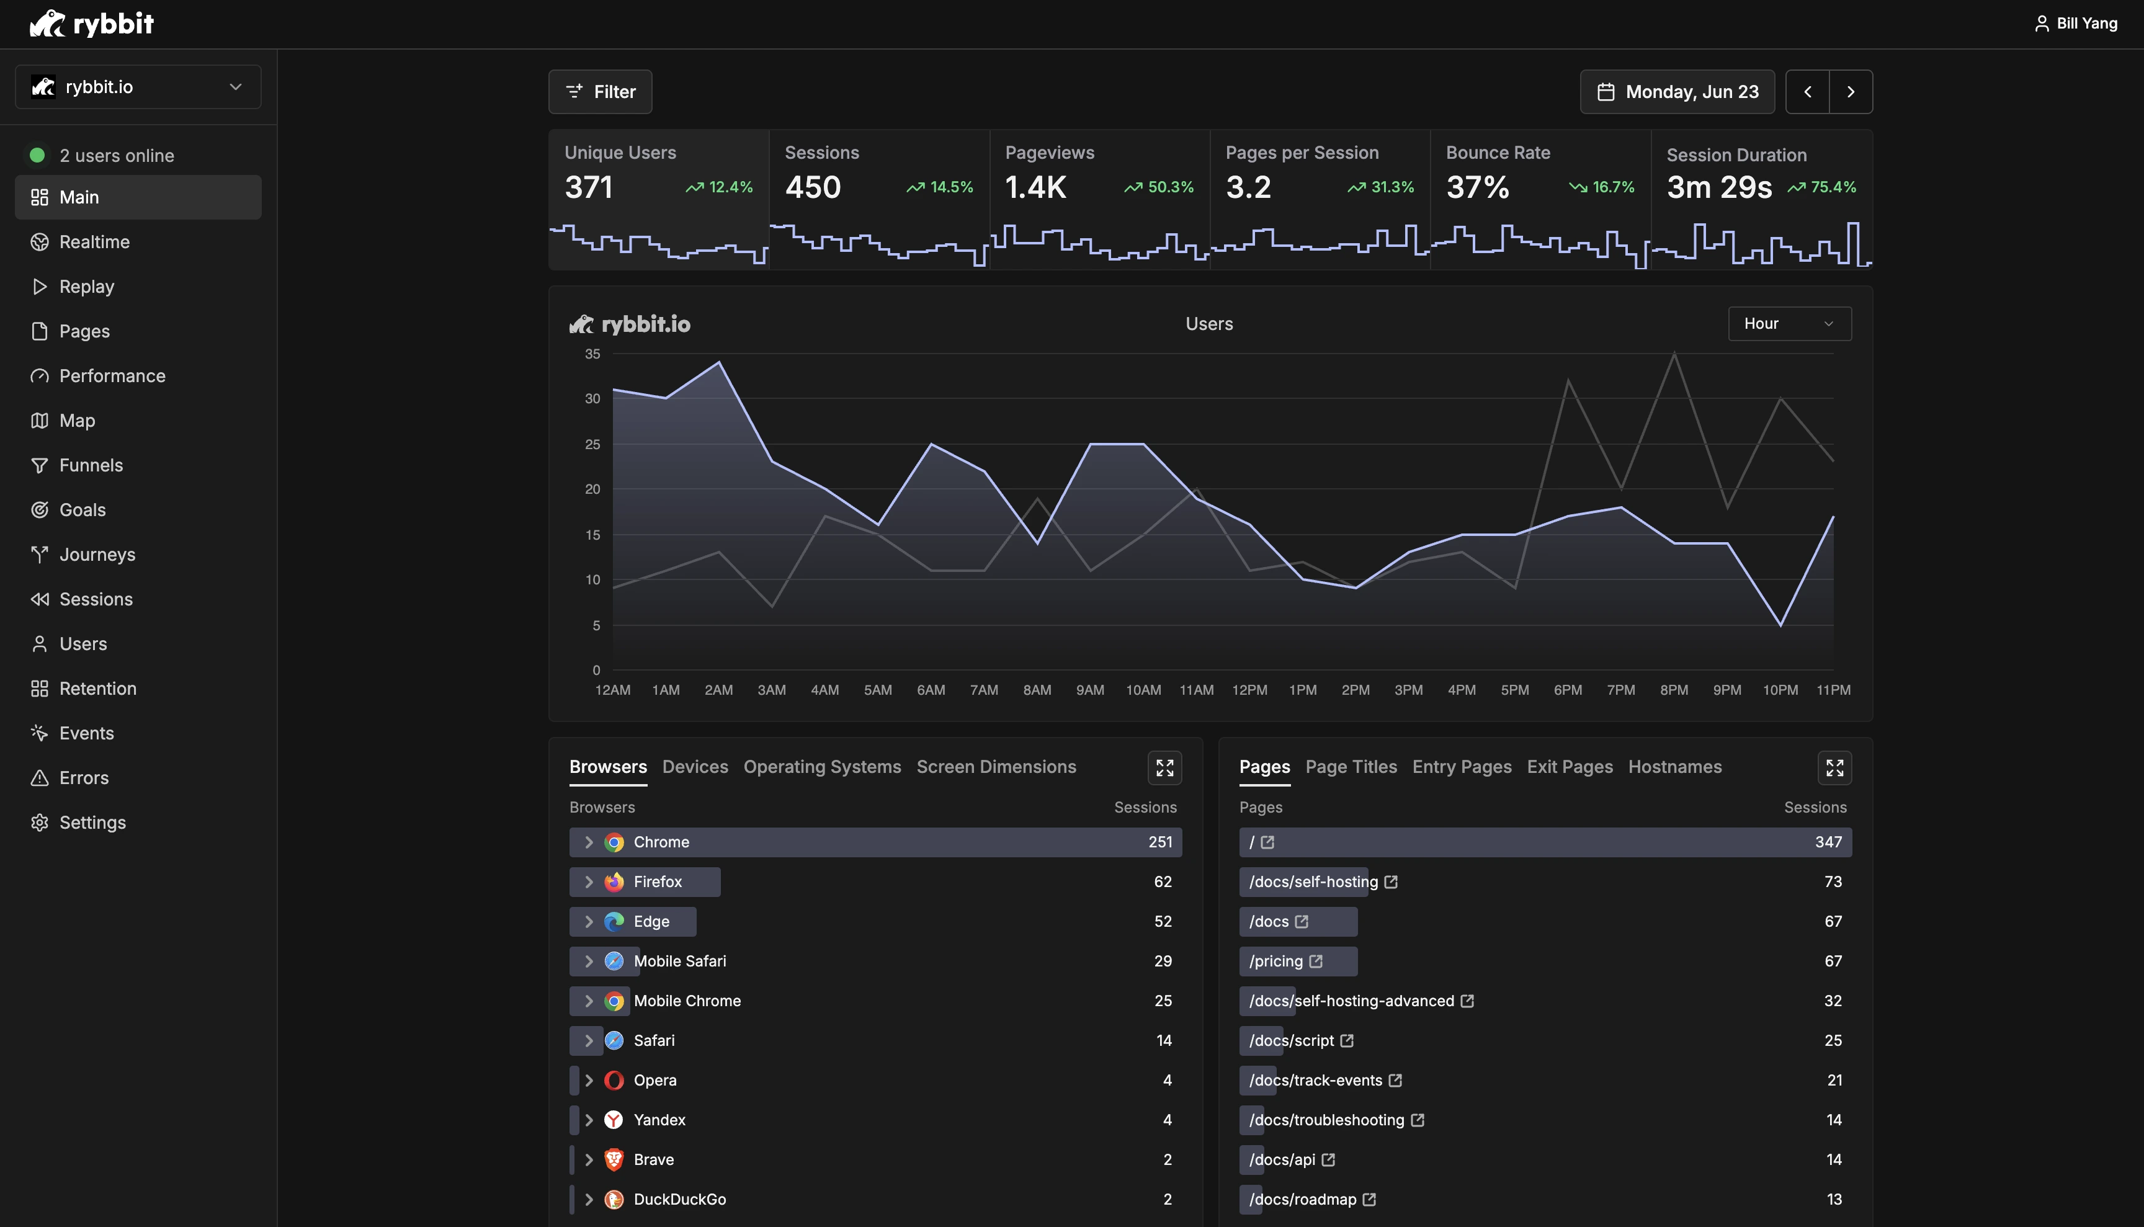
Task: Select the Replay section
Action: click(x=87, y=287)
